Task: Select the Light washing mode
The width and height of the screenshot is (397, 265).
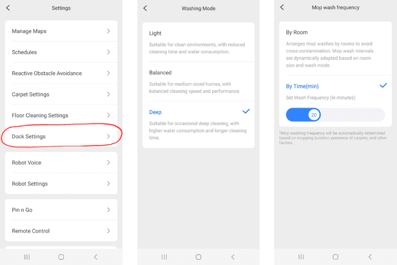Action: tap(198, 42)
